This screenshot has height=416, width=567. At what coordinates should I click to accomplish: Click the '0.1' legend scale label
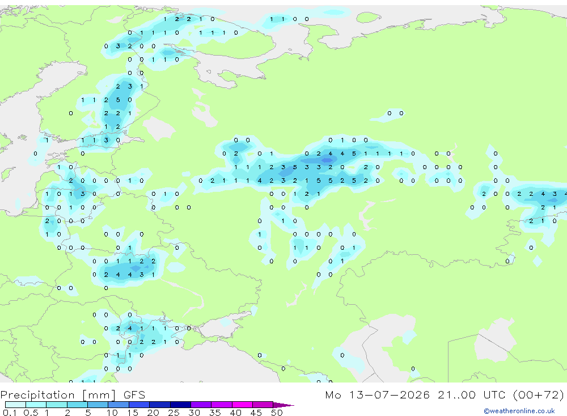[10, 413]
